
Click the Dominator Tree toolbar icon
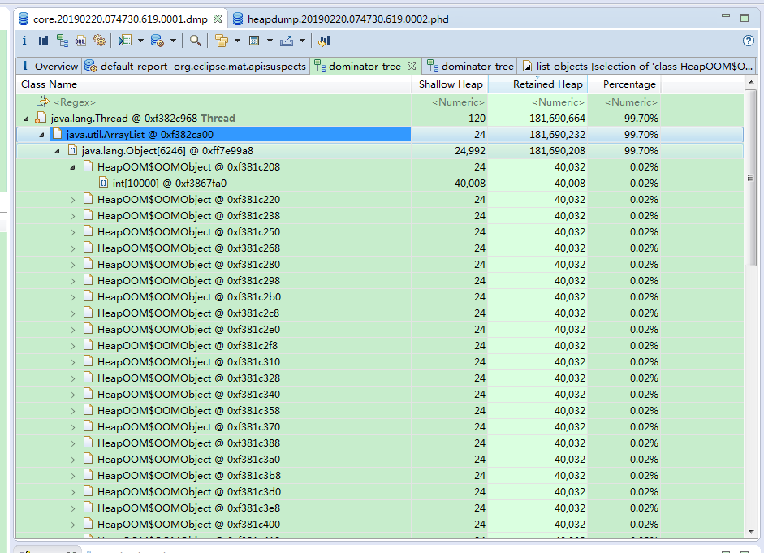point(62,41)
